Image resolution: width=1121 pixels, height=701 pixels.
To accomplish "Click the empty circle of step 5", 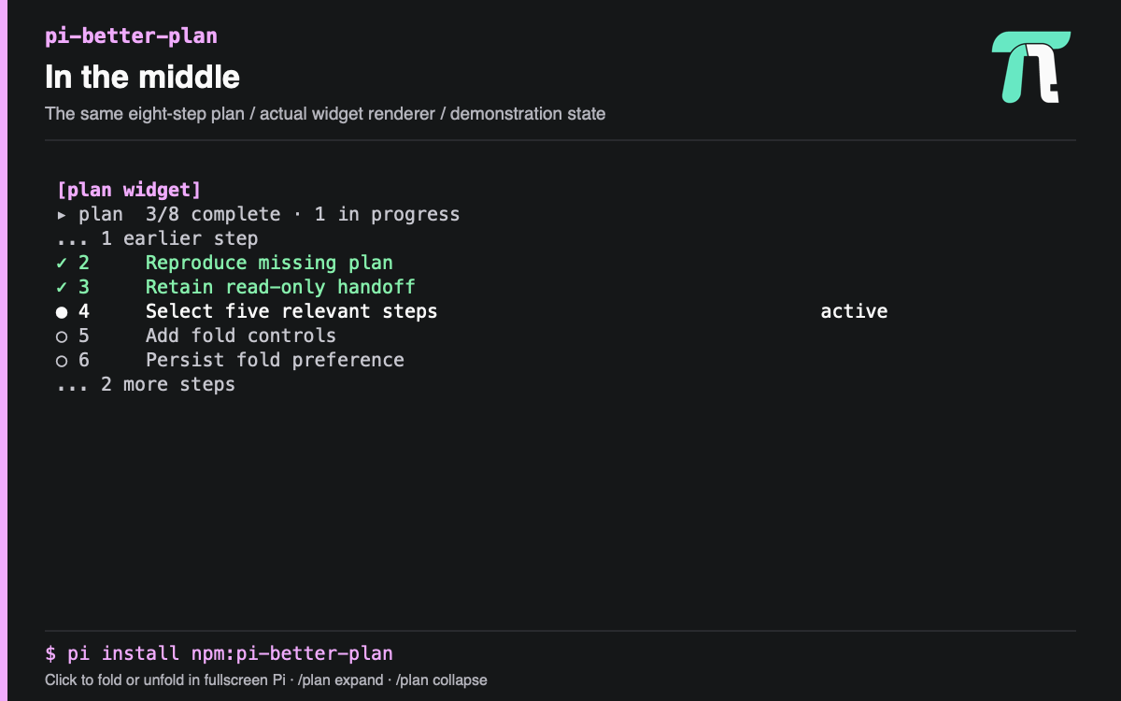I will pos(62,336).
